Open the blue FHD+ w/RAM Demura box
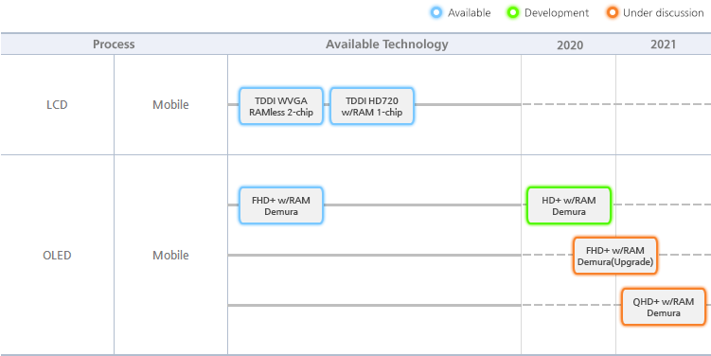The width and height of the screenshot is (711, 356). (281, 205)
